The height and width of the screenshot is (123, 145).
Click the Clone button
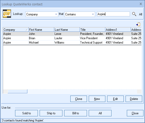point(79,99)
